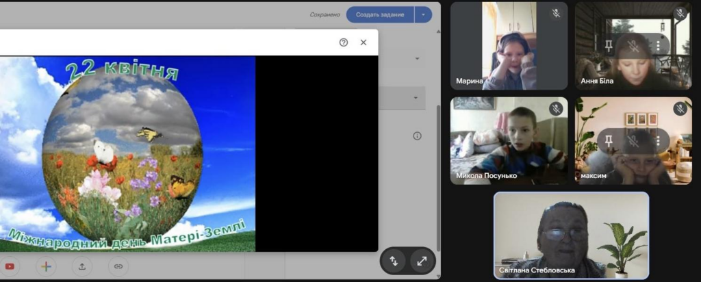The height and width of the screenshot is (282, 701).
Task: Select the upload file icon
Action: point(82,266)
